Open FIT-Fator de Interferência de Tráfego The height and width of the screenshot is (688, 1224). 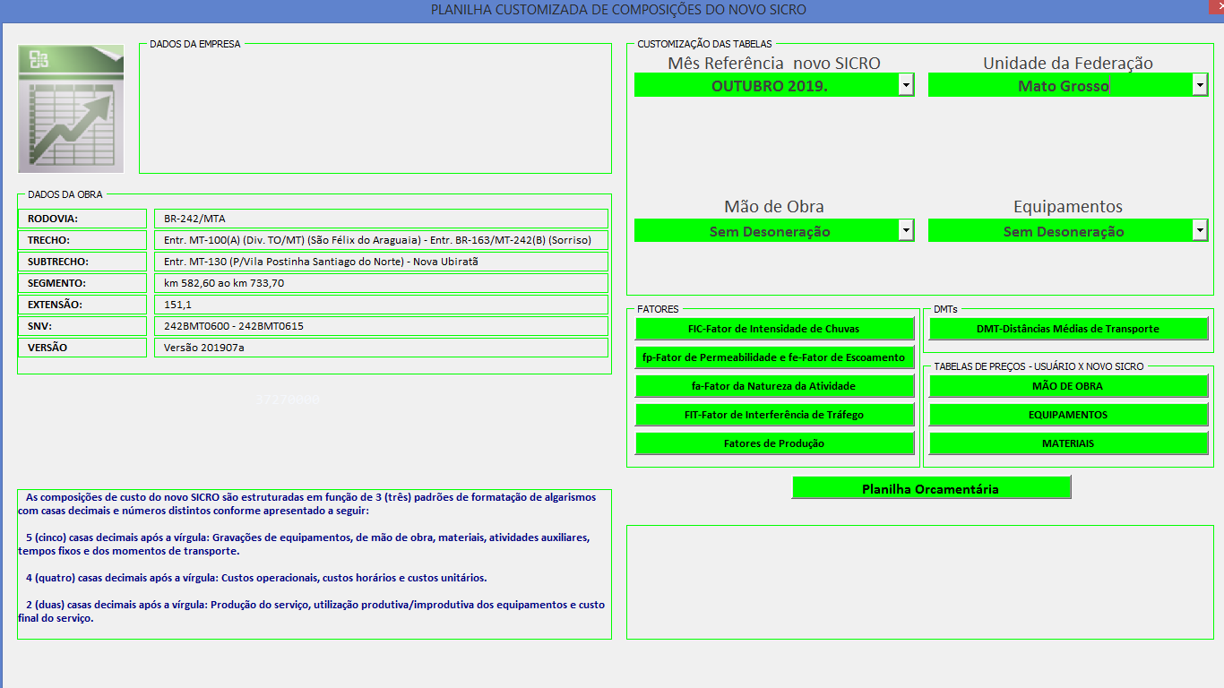775,415
